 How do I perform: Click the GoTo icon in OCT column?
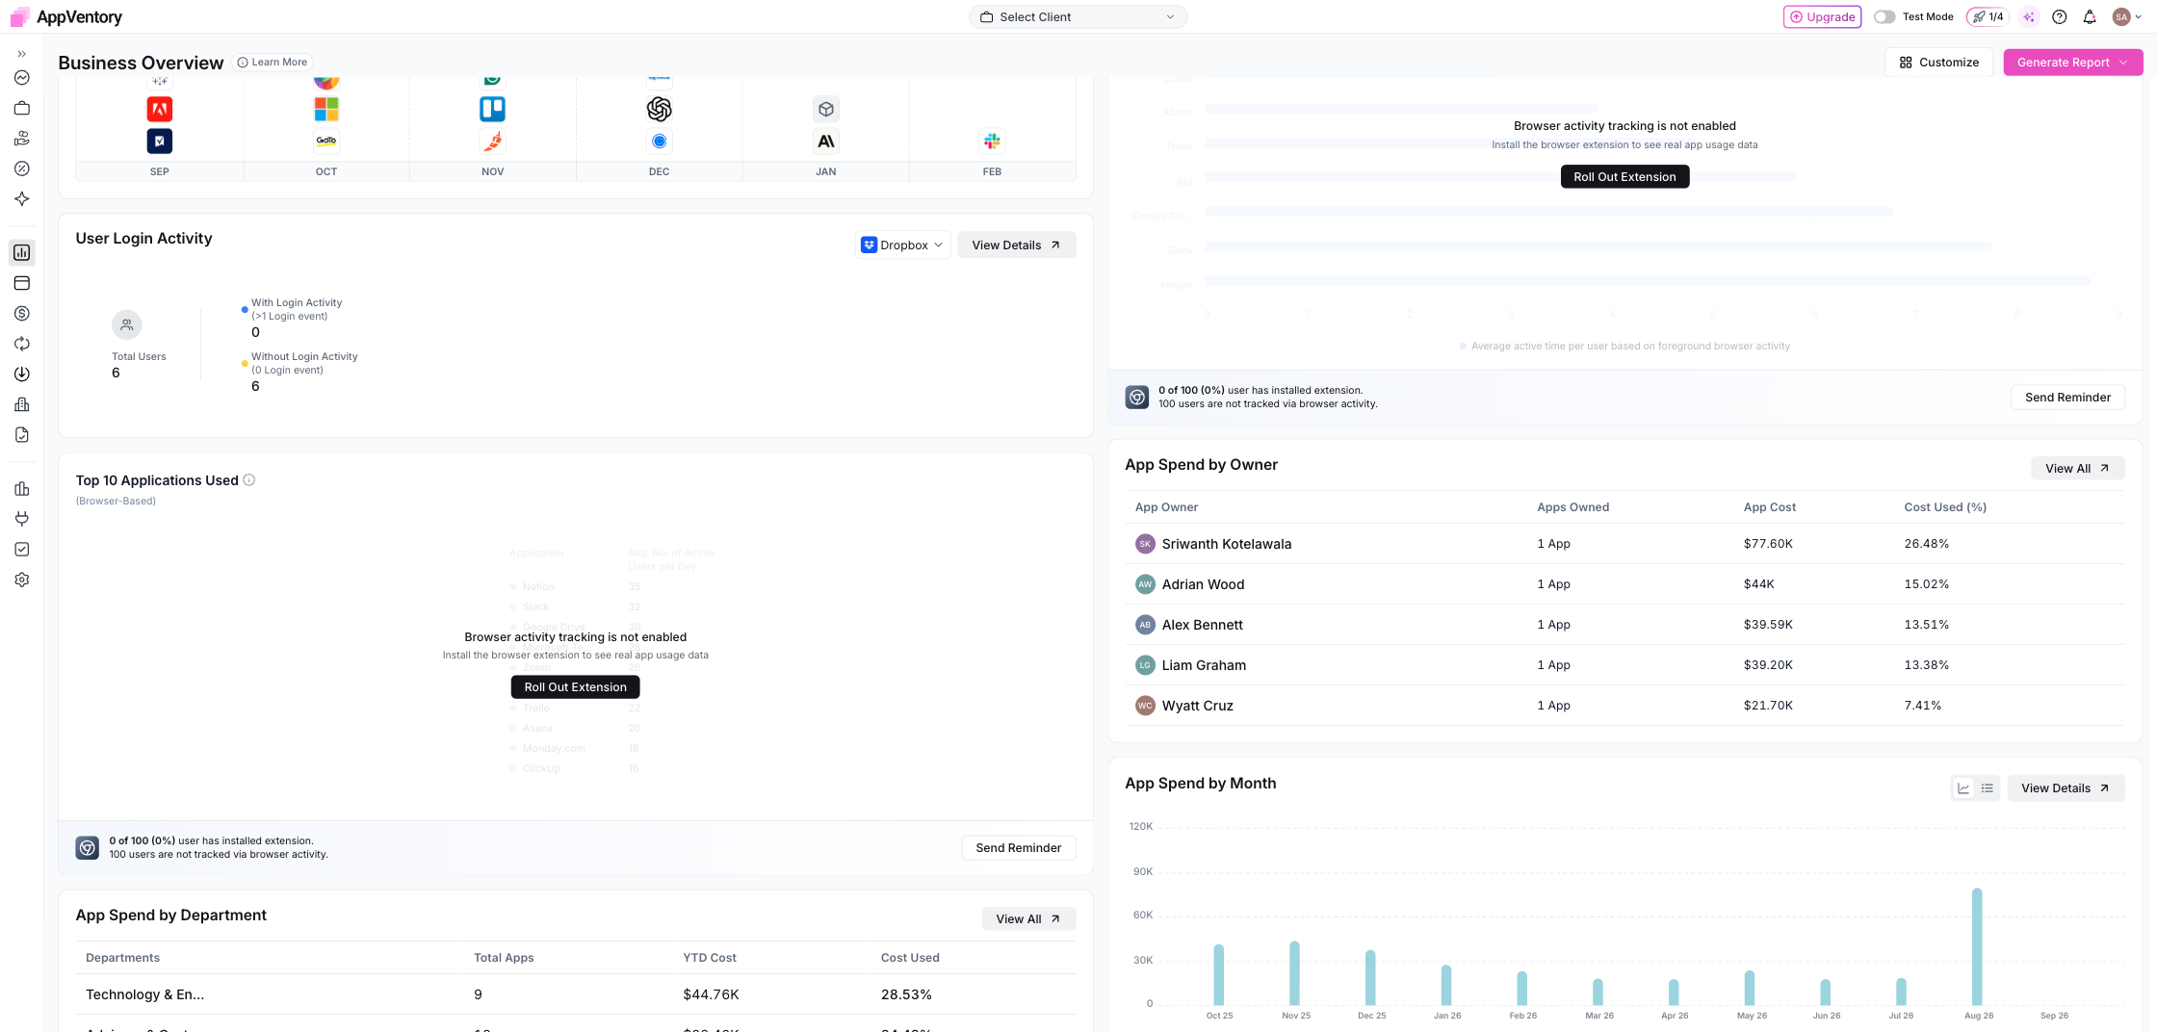[326, 141]
